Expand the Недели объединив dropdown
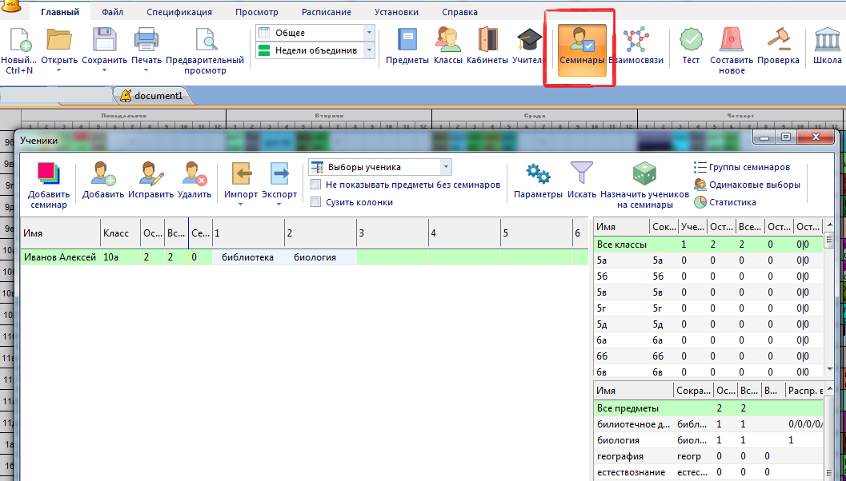 pyautogui.click(x=369, y=50)
